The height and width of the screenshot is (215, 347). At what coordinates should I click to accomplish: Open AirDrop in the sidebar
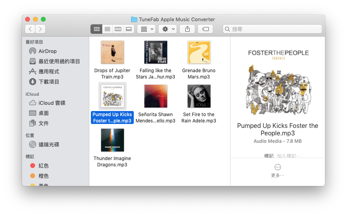tap(43, 51)
